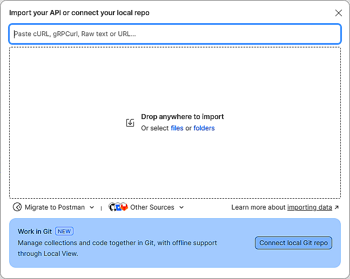Screen dimensions: 350x279
Task: Select folders to import
Action: pos(204,128)
